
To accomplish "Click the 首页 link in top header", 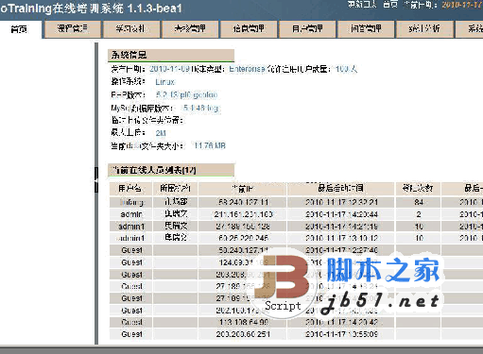I will [390, 5].
